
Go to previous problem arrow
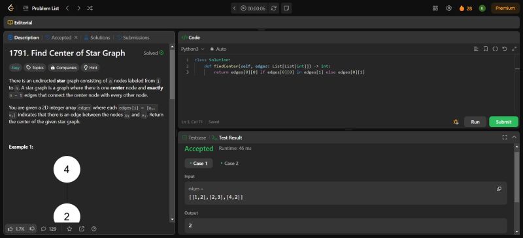click(67, 8)
